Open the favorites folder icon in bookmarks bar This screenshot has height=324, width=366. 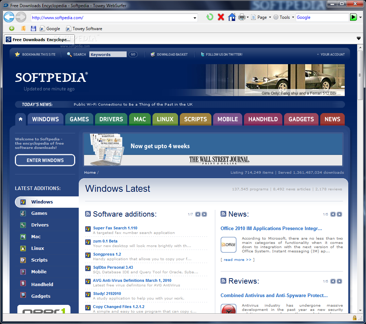23,28
